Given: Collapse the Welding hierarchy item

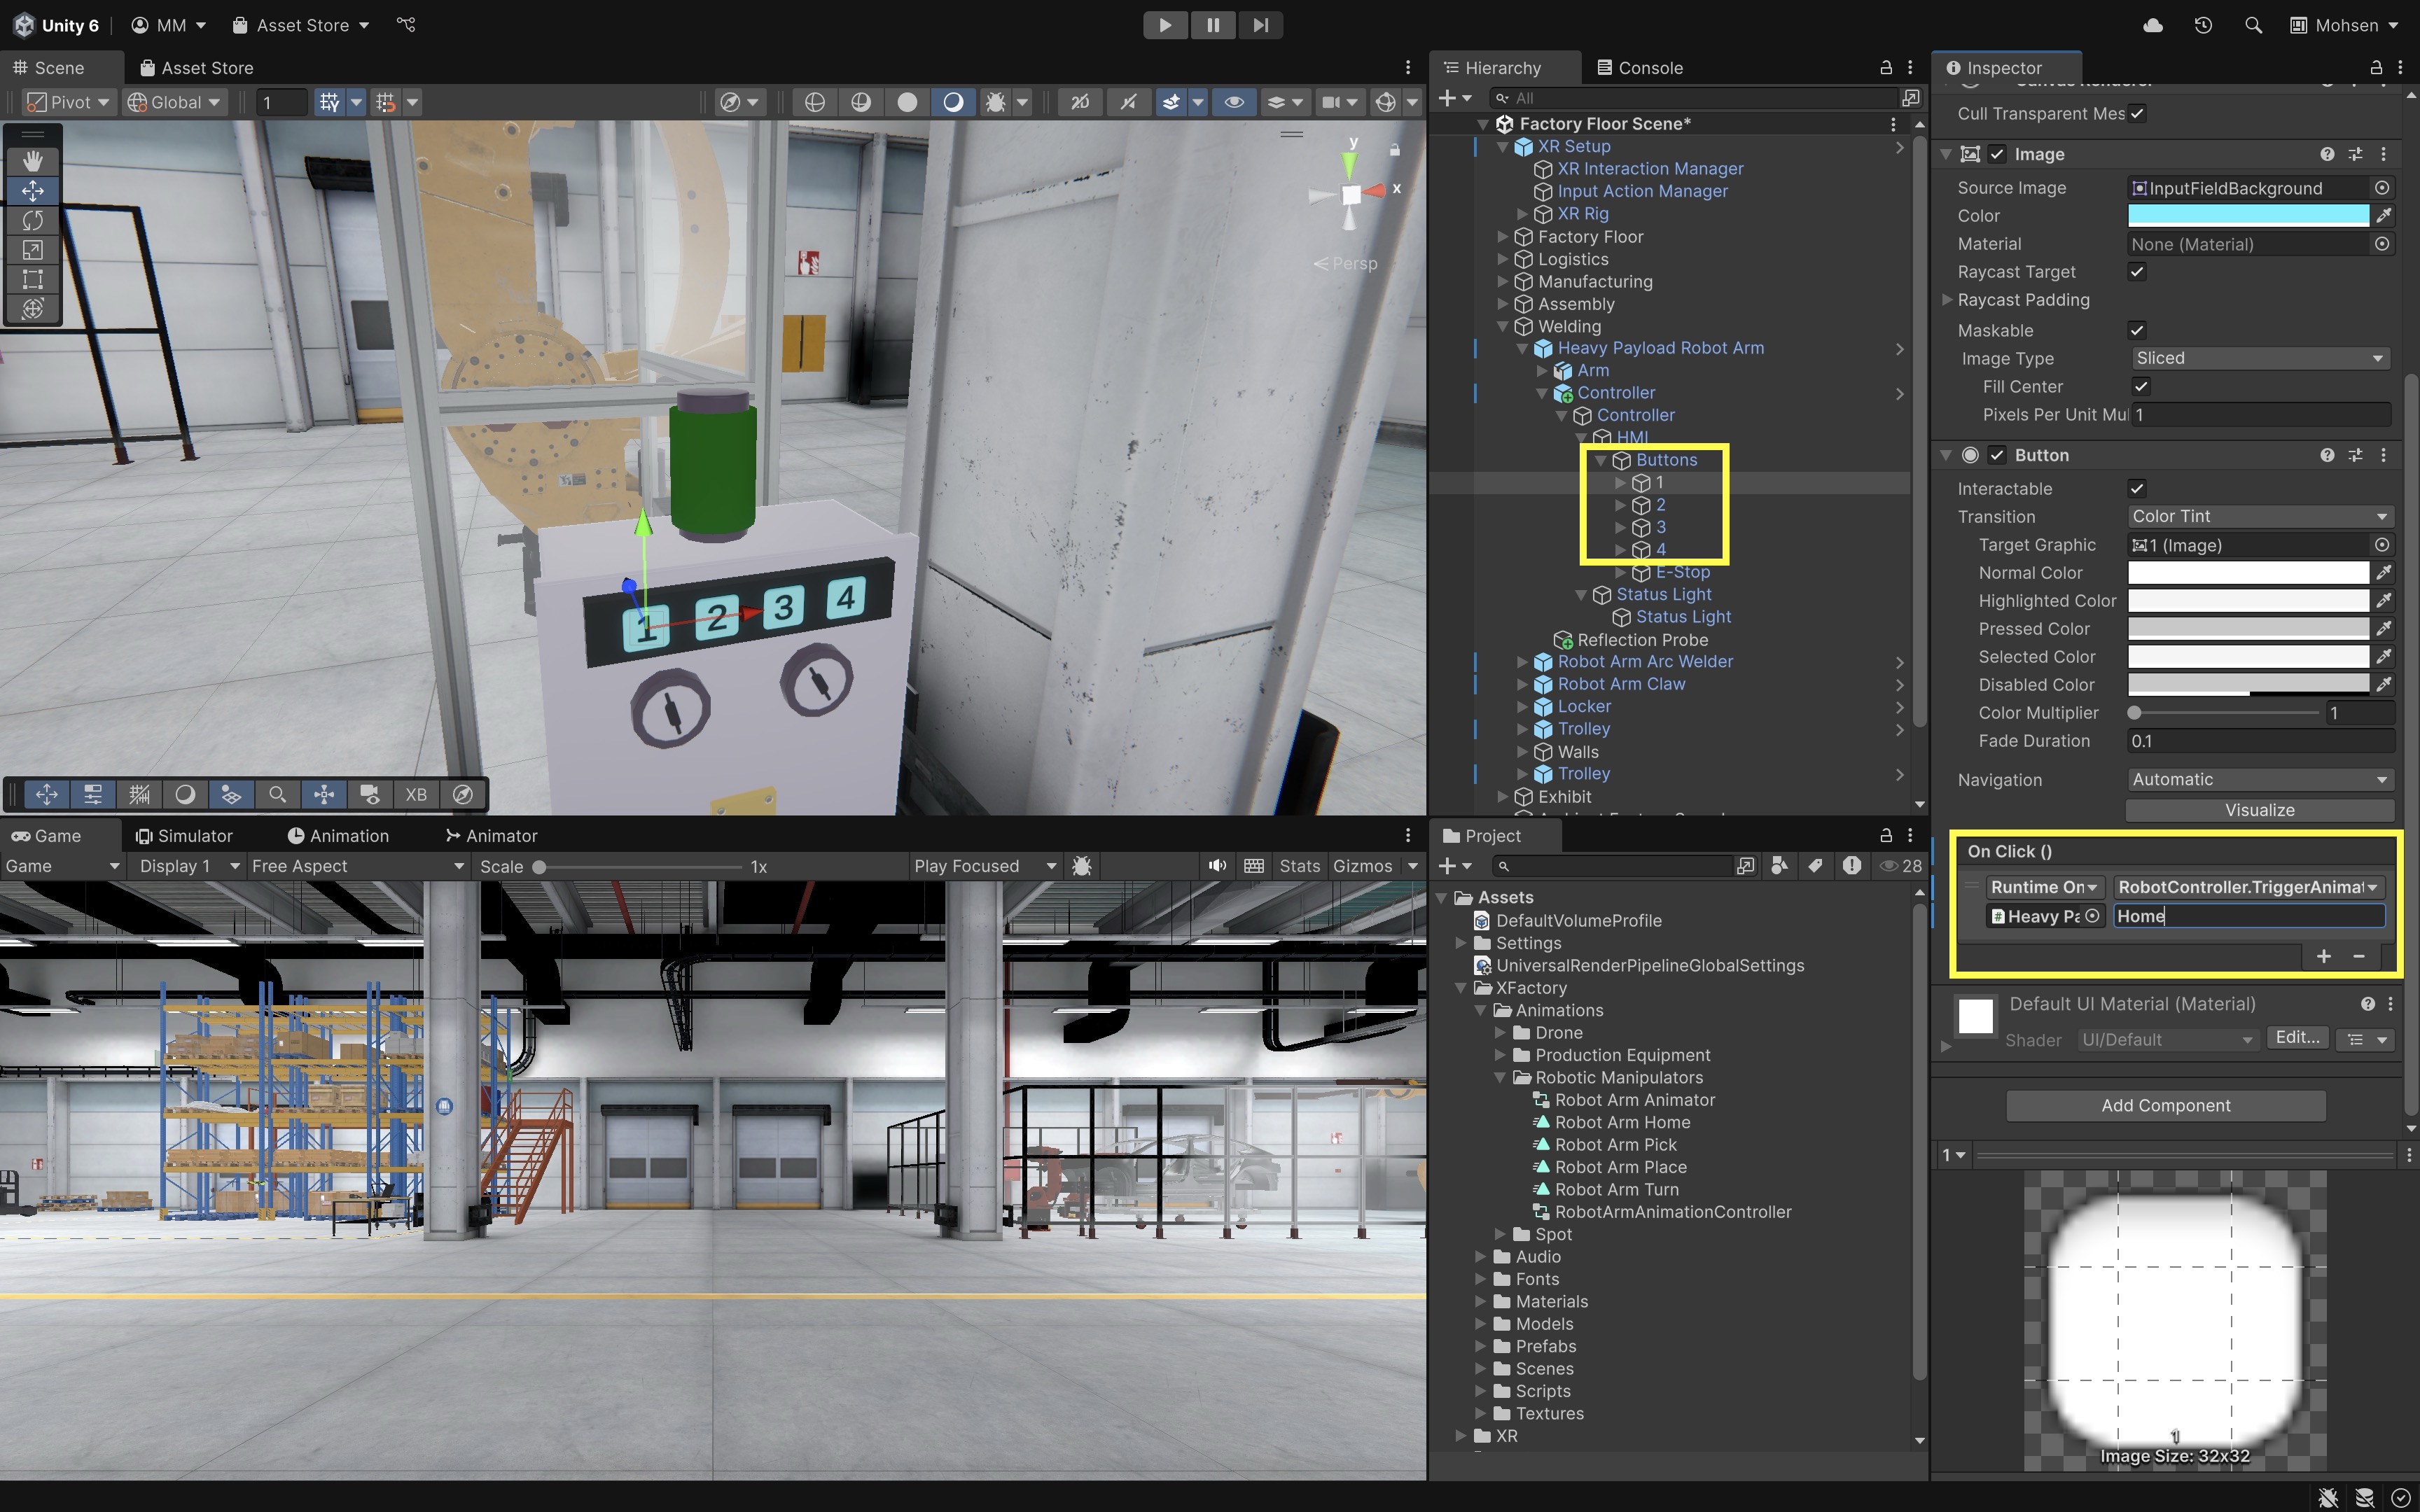Looking at the screenshot, I should tap(1503, 327).
